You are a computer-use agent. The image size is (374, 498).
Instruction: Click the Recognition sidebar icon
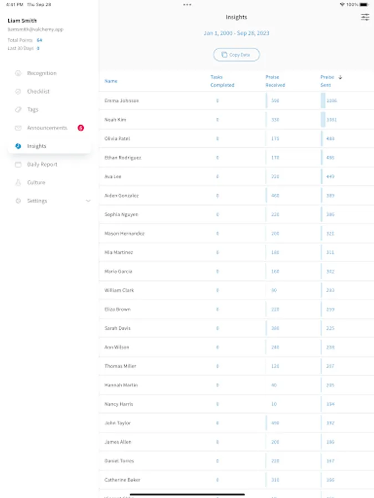(18, 73)
